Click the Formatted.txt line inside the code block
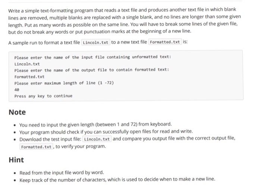Image resolution: width=261 pixels, height=188 pixels. click(29, 77)
